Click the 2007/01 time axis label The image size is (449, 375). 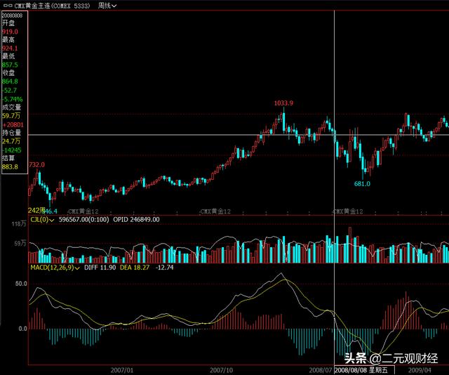coord(122,369)
